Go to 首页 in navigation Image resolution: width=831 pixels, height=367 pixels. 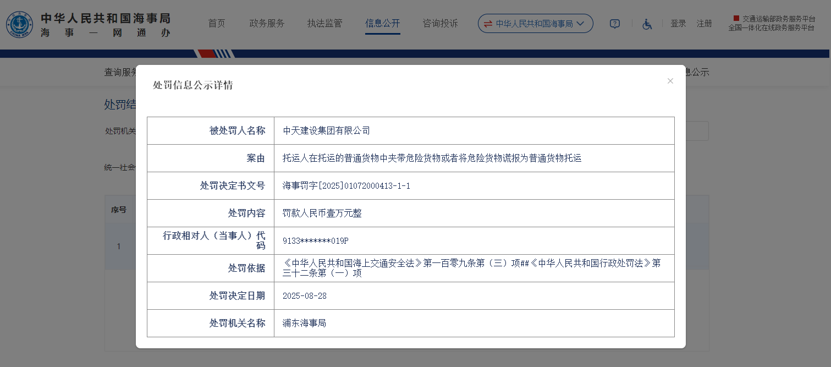tap(217, 24)
